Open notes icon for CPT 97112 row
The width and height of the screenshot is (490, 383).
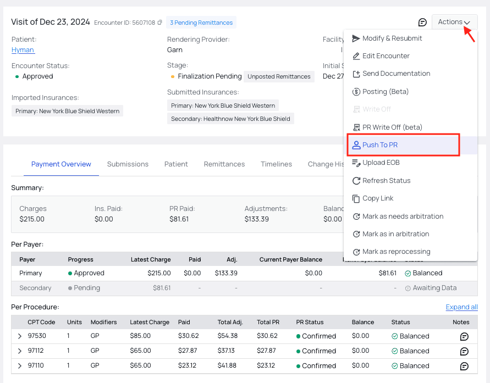point(464,351)
